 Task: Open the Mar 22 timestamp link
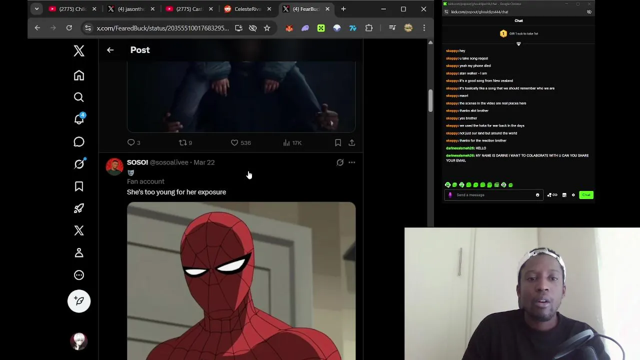(204, 162)
